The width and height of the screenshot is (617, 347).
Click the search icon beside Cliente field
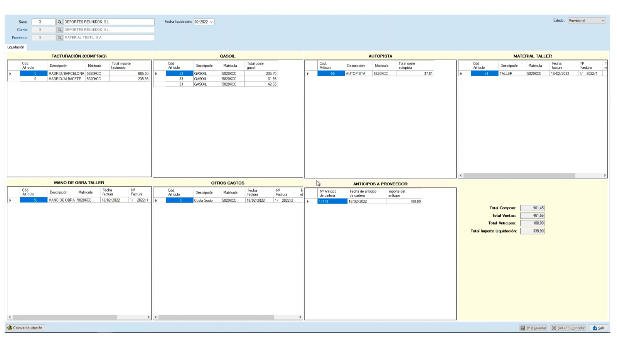[x=59, y=30]
